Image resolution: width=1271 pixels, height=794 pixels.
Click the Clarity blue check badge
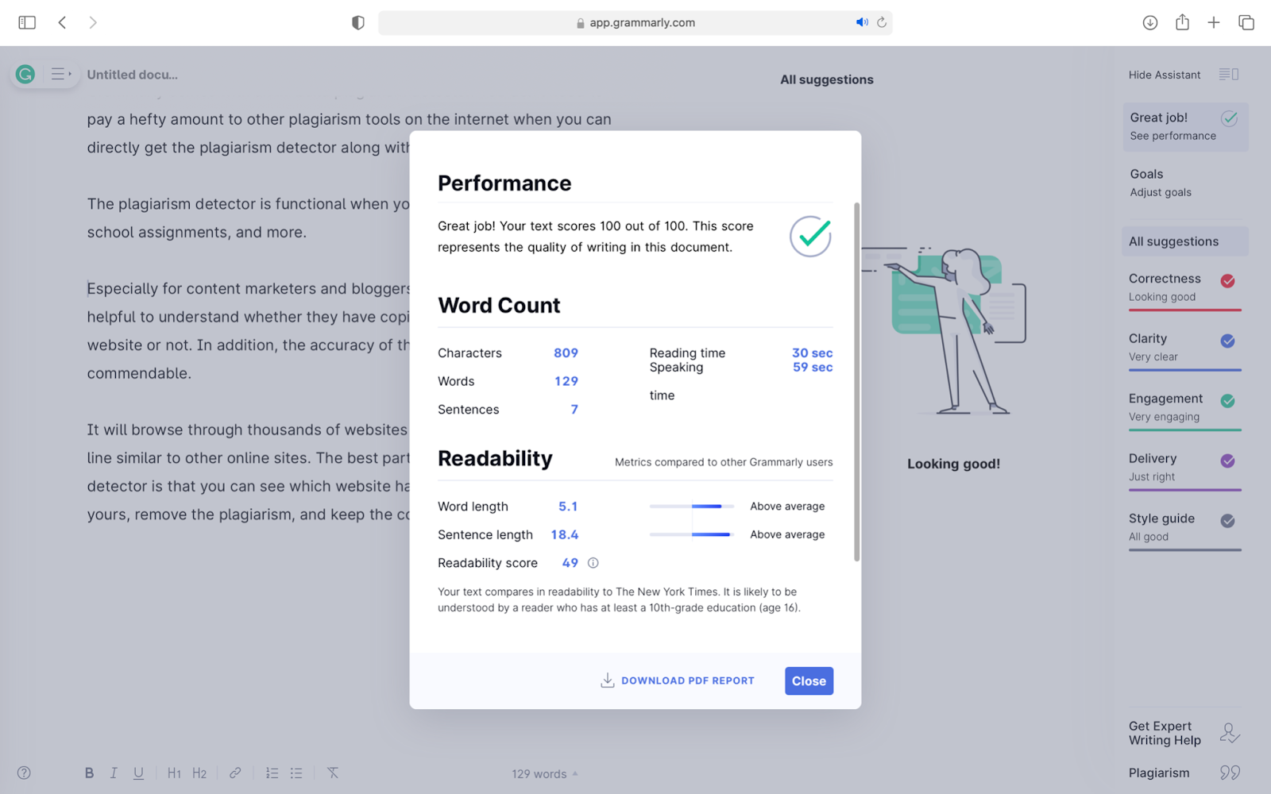[1227, 341]
